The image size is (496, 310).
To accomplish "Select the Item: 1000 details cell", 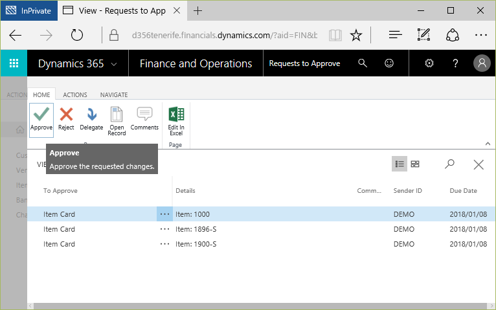I will tap(193, 214).
